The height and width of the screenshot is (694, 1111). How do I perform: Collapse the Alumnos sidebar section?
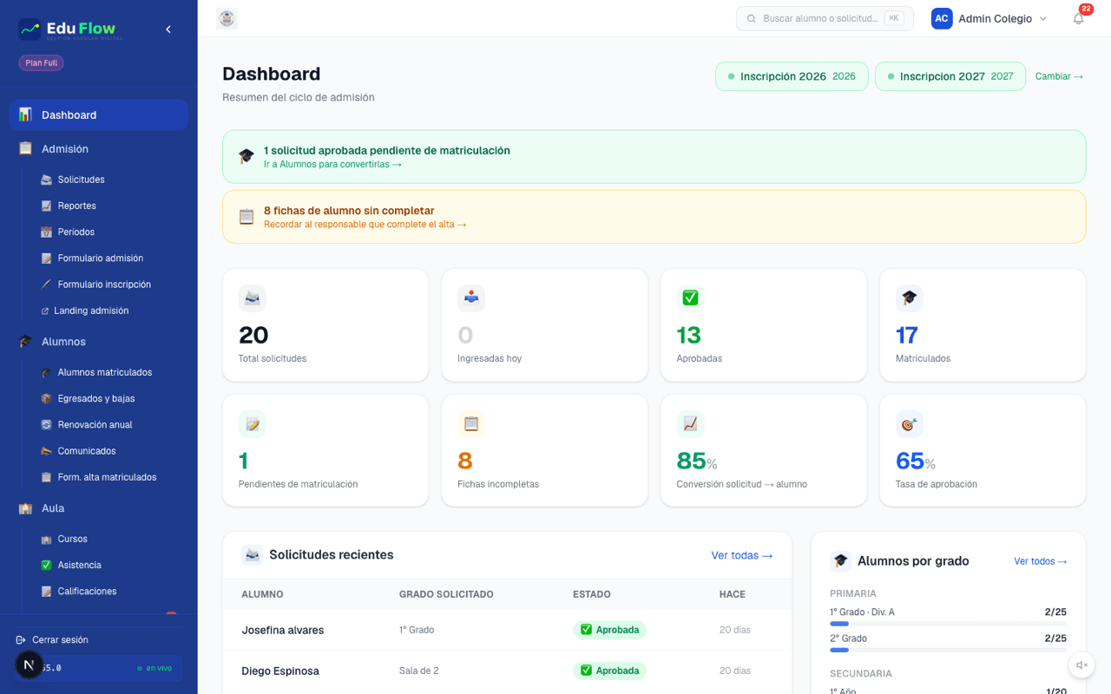(98, 342)
